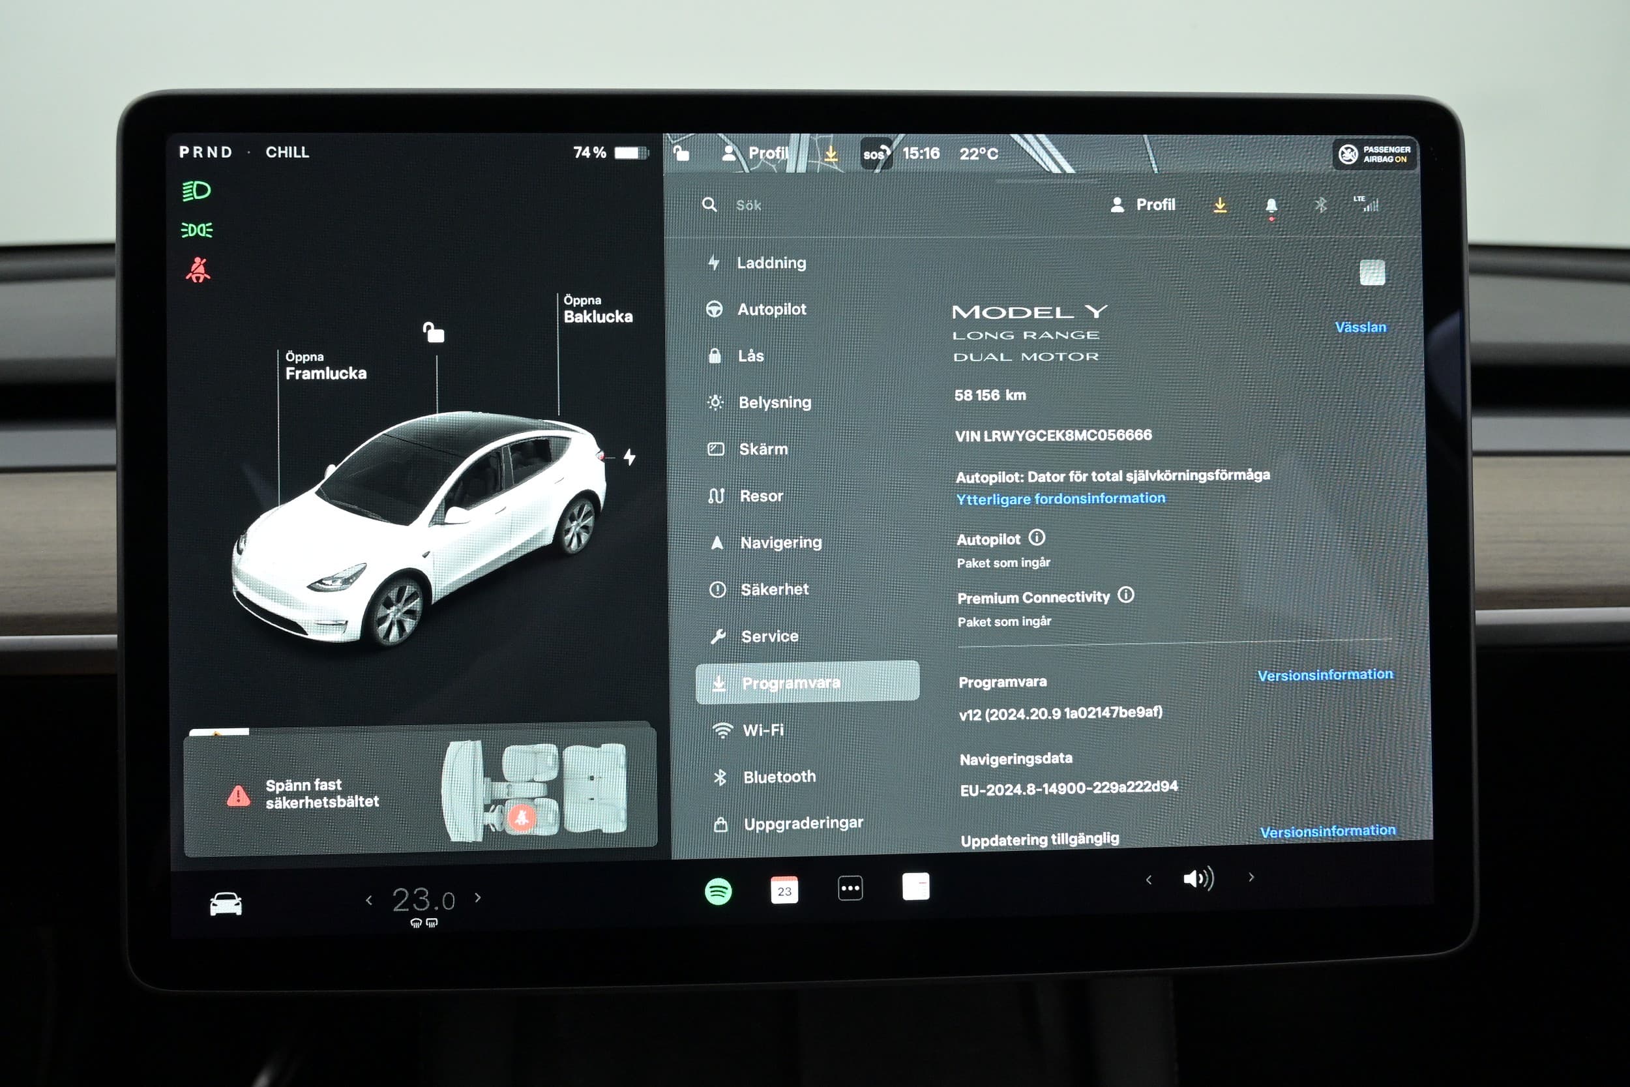
Task: Tap the 74% battery indicator
Action: pos(610,153)
